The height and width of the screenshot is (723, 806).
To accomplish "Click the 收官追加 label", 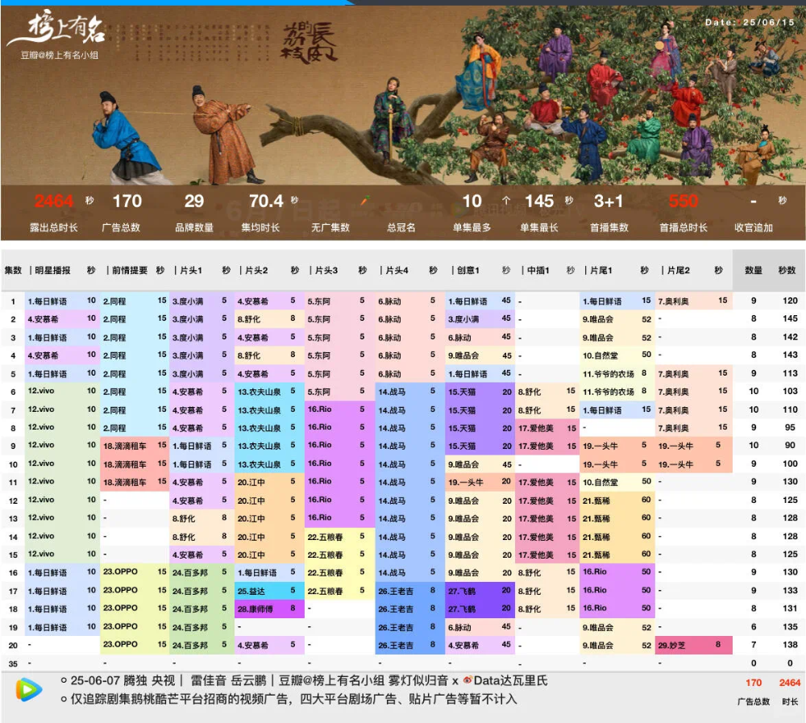I will click(x=754, y=227).
